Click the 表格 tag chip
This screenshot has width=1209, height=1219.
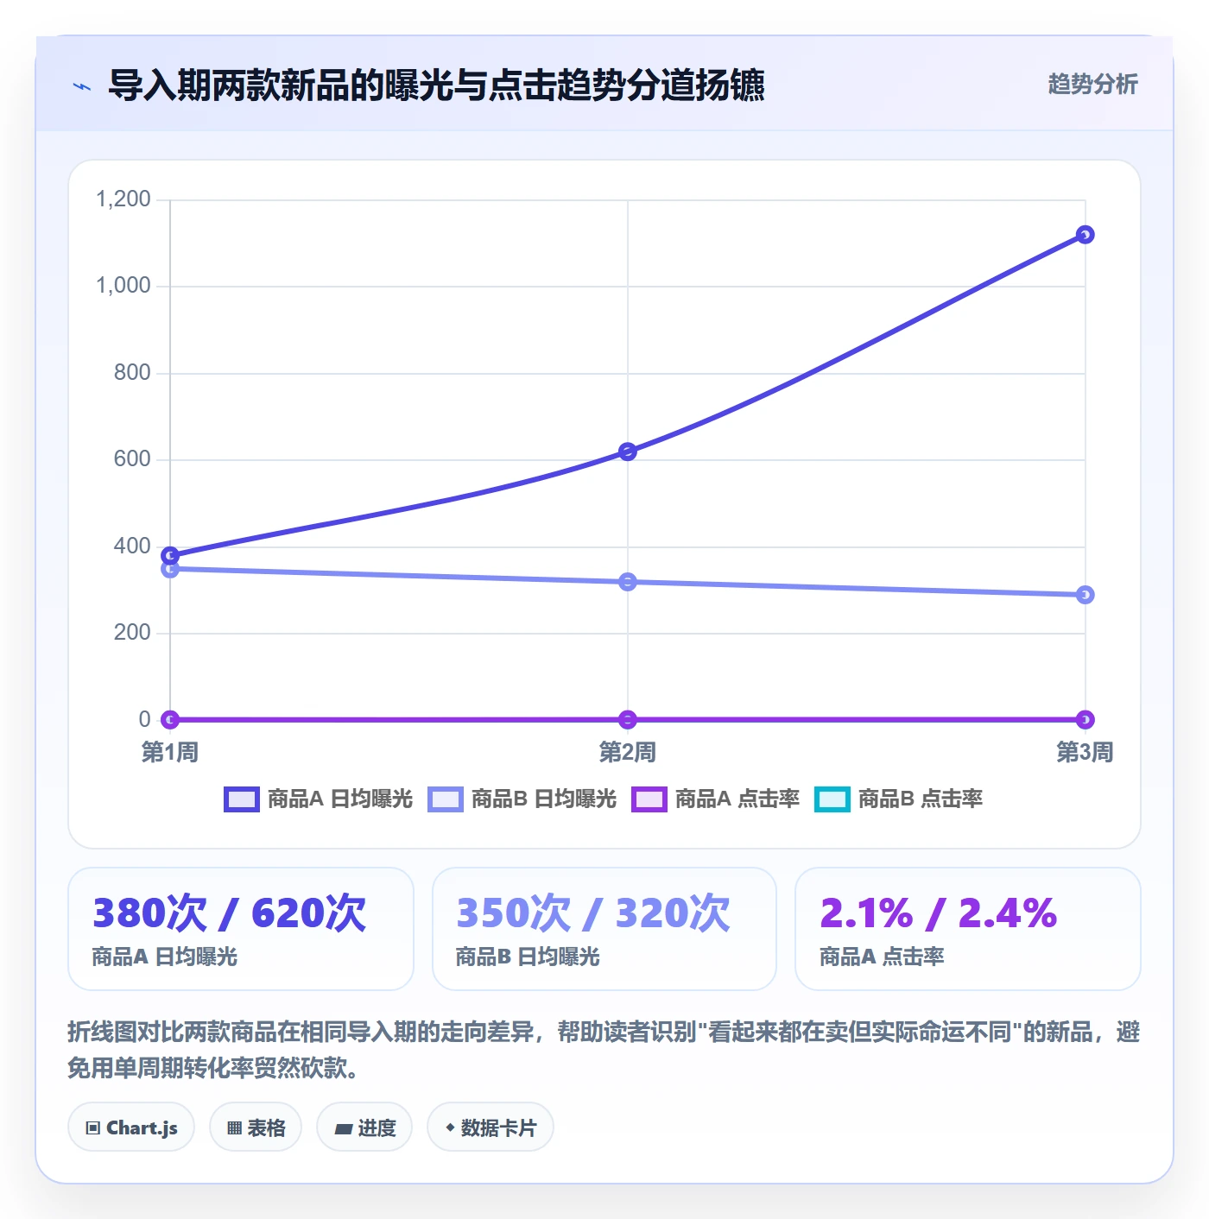tap(256, 1127)
